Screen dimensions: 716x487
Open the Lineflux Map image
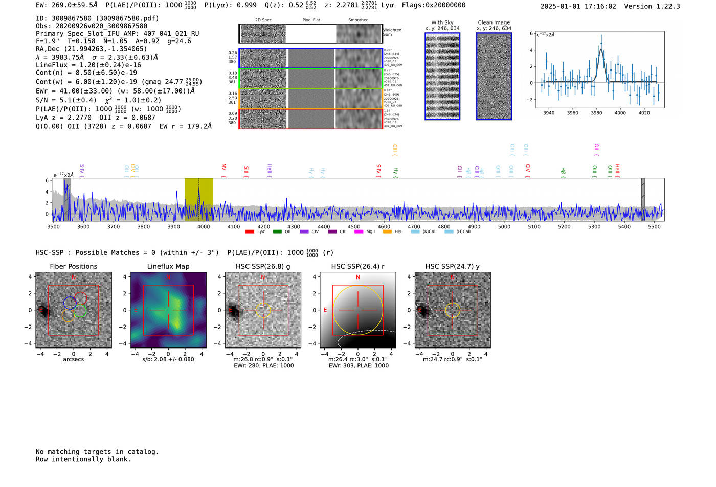168,310
